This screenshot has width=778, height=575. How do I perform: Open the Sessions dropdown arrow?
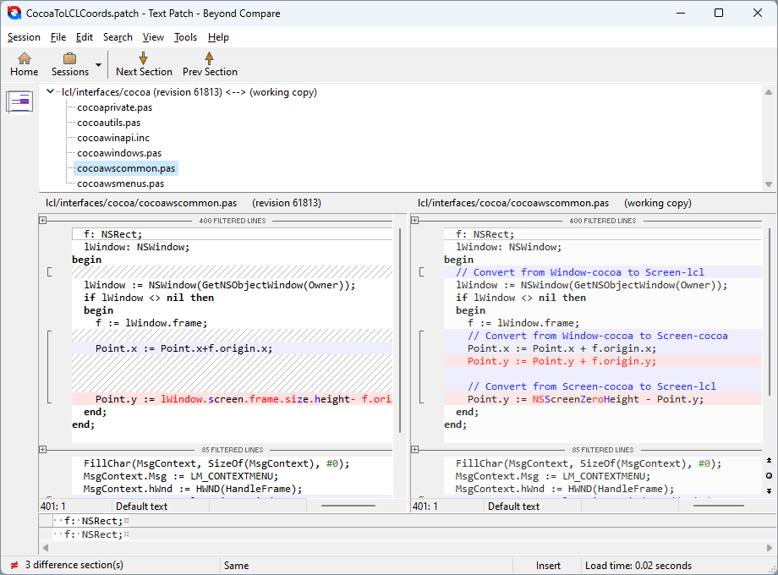(x=98, y=65)
